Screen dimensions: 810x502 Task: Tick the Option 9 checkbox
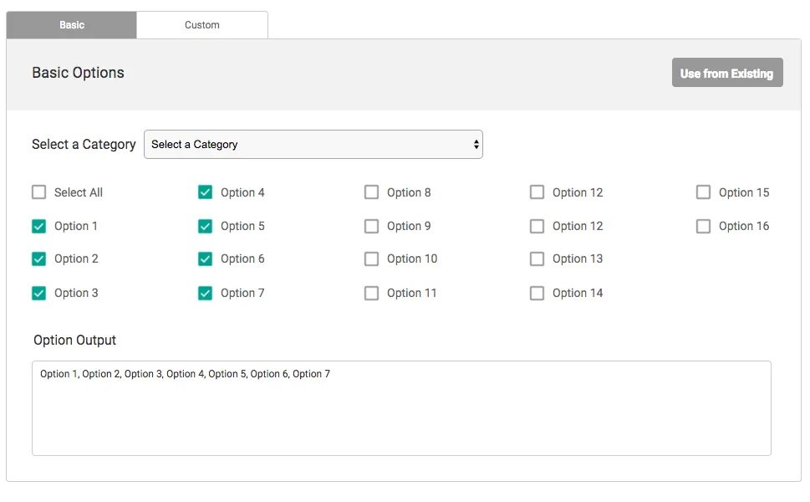(372, 226)
